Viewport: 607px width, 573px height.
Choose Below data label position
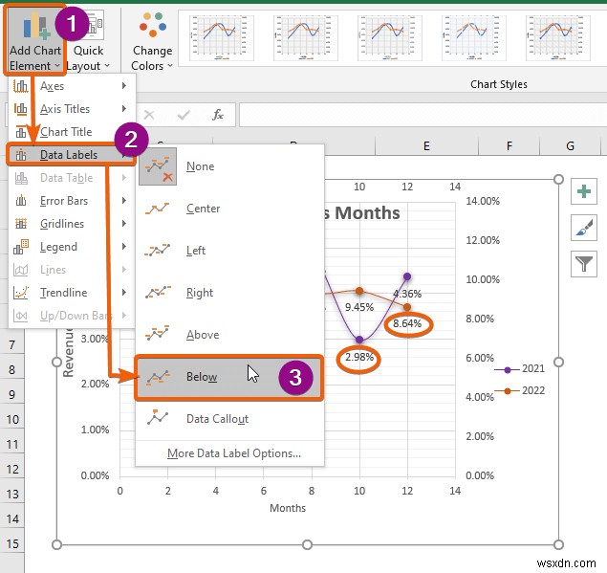coord(228,377)
